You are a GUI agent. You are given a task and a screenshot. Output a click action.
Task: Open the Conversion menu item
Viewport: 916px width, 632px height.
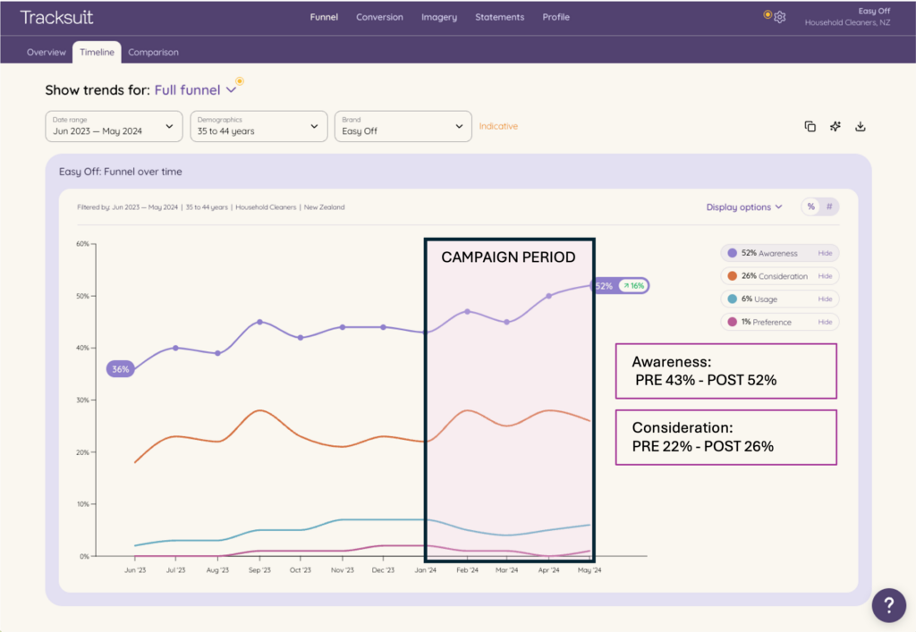click(x=379, y=17)
